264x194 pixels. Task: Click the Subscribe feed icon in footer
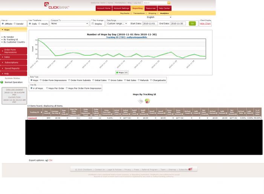[x=190, y=169]
